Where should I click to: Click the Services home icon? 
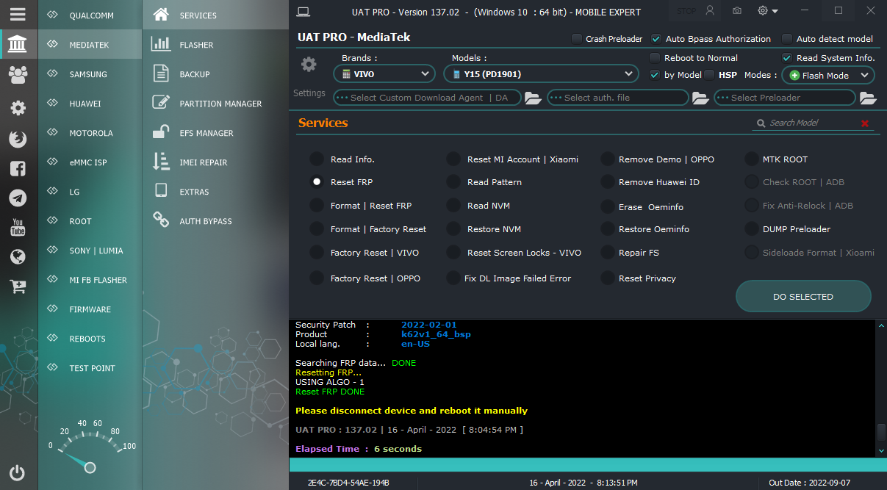(x=161, y=15)
